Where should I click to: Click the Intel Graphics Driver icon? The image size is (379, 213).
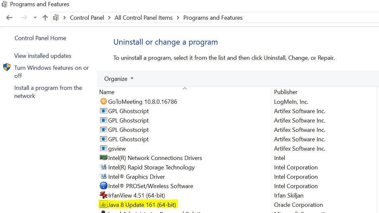[x=103, y=176]
